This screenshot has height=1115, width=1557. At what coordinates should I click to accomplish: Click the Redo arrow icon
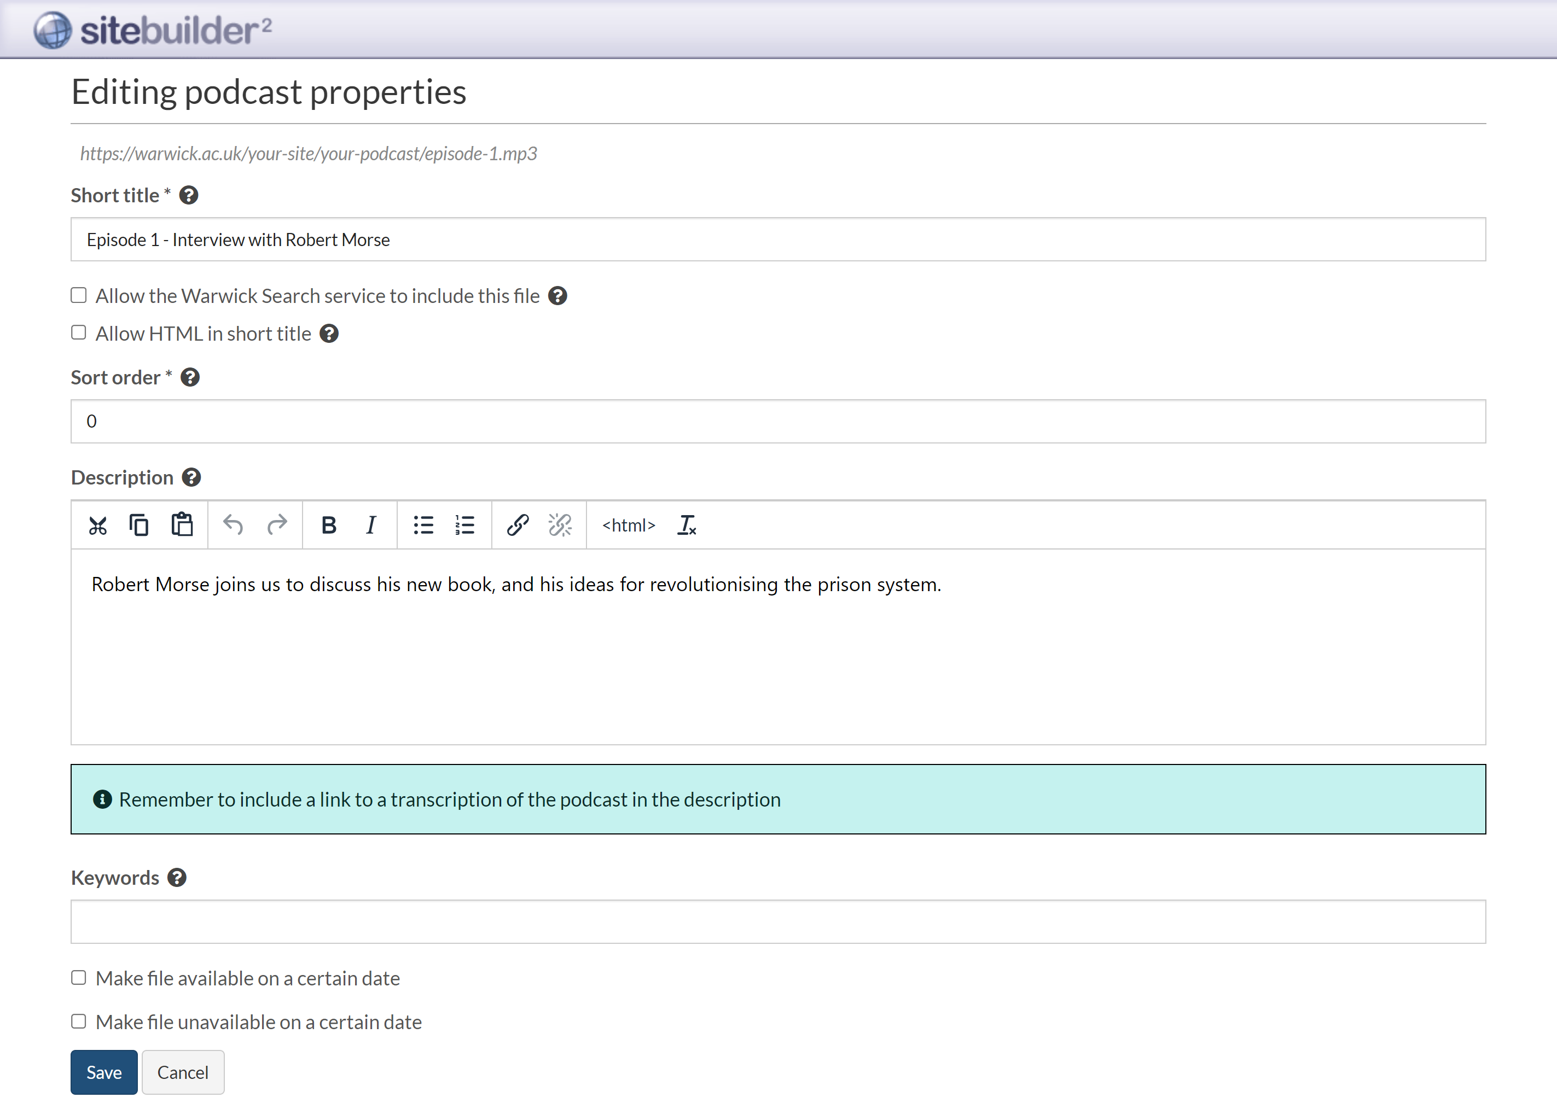[x=277, y=526]
